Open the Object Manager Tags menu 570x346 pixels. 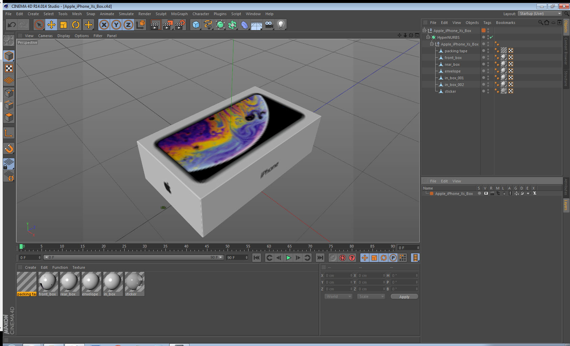click(x=487, y=23)
